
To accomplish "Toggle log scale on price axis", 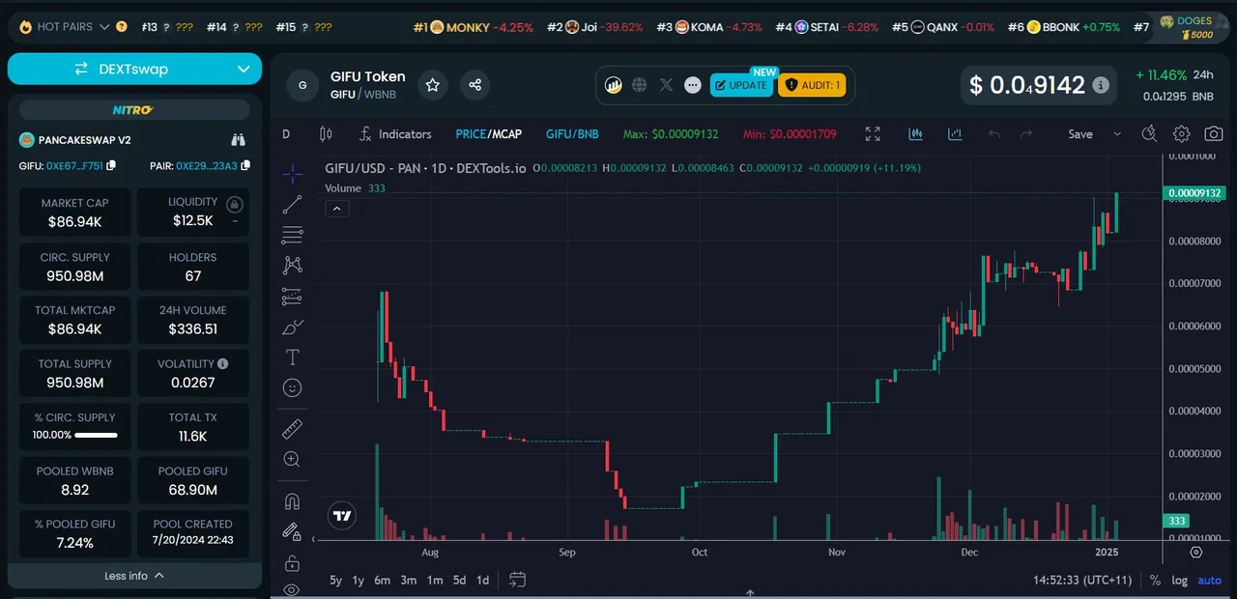I will click(1179, 581).
